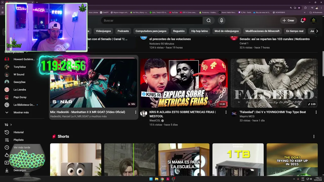Screen dimensions: 324x182
Task: Select the En tiempo real chip
Action: coord(295,31)
